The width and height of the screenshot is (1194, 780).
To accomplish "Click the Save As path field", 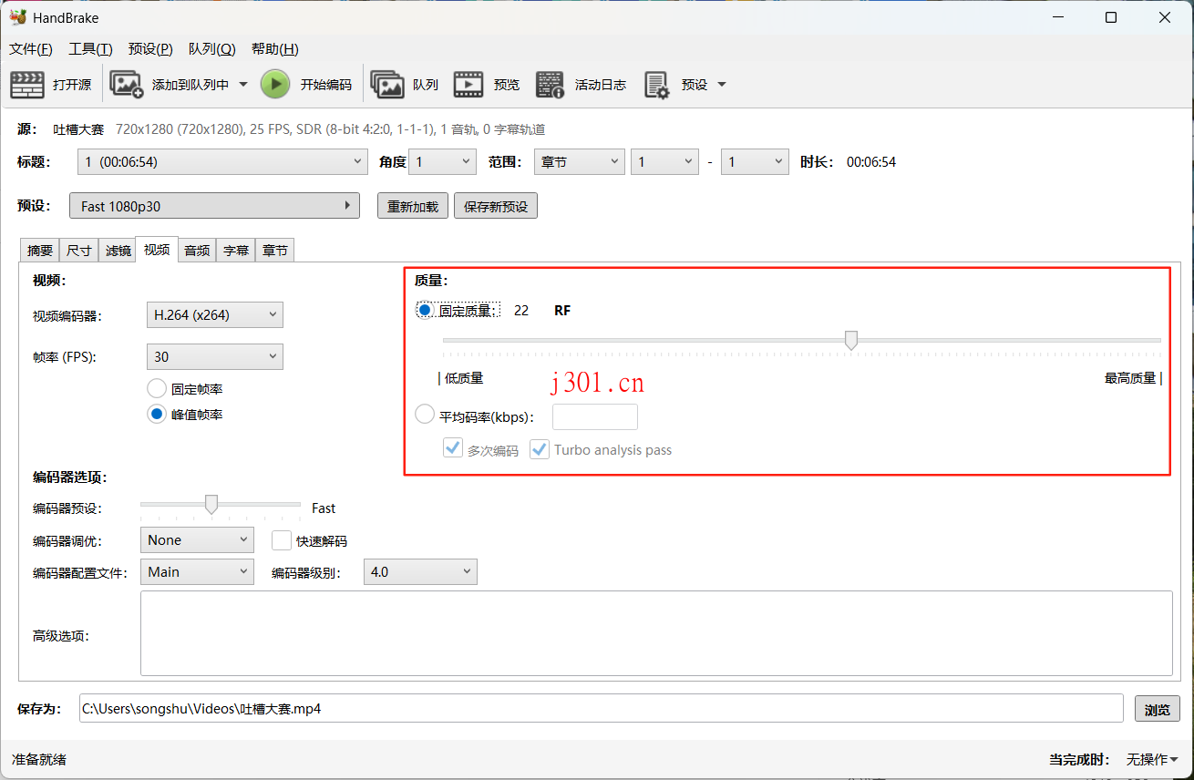I will click(x=602, y=708).
